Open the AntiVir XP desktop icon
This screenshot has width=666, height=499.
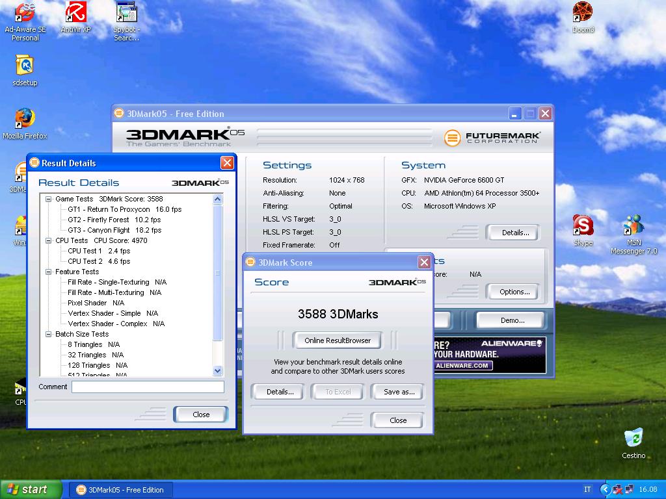click(75, 18)
